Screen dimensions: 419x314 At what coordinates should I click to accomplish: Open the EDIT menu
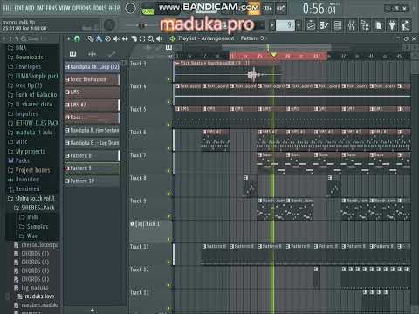[19, 9]
